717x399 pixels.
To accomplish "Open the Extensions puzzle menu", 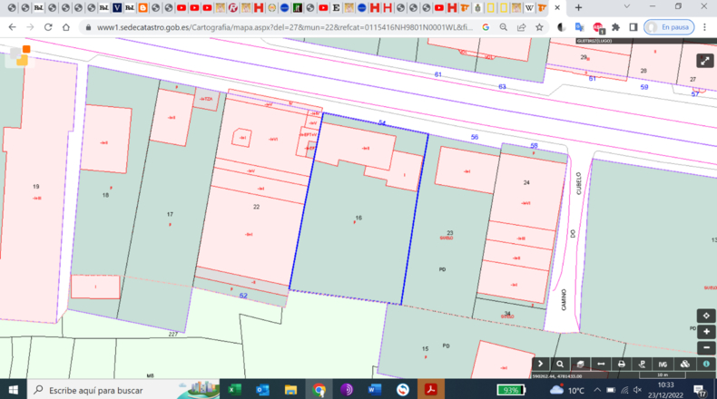I will [x=615, y=27].
